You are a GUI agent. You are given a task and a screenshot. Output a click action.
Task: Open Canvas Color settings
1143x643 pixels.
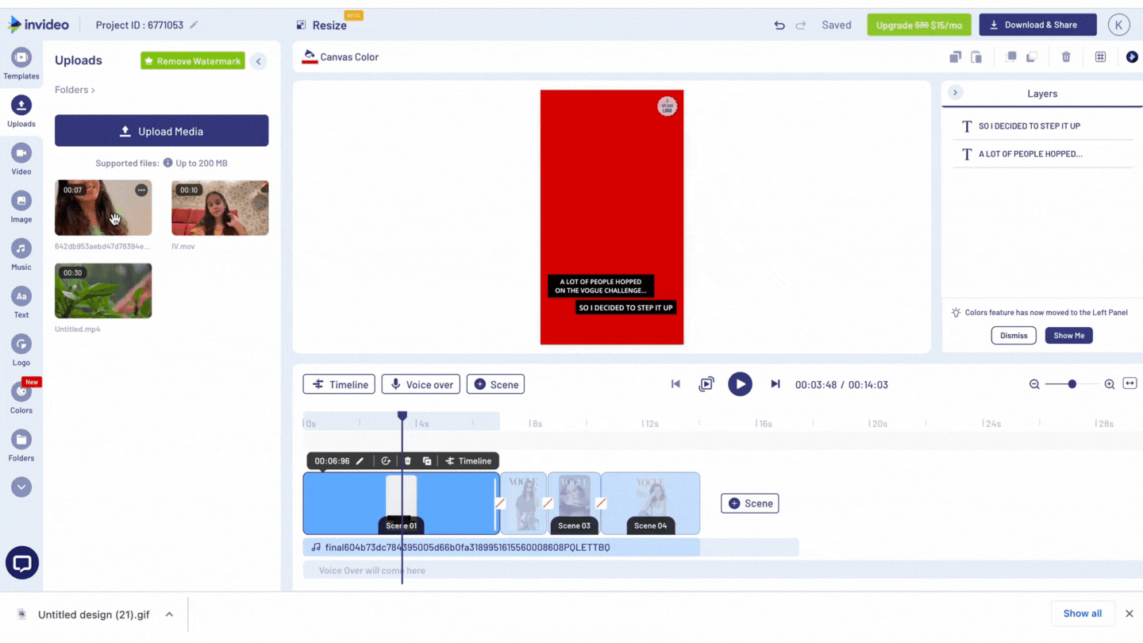click(341, 56)
